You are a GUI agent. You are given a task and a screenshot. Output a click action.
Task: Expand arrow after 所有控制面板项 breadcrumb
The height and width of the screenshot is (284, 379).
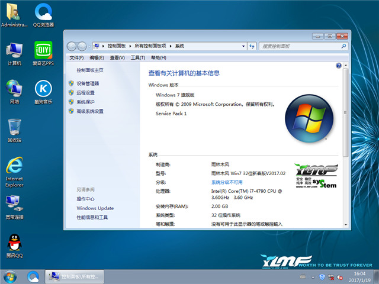[x=171, y=46]
